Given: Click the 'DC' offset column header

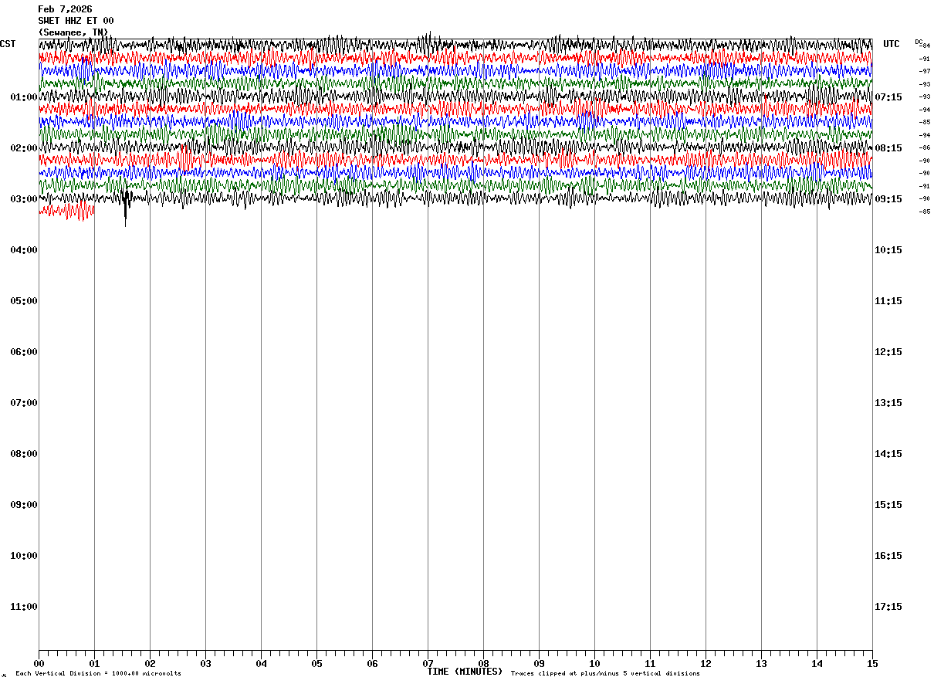Looking at the screenshot, I should [x=919, y=42].
